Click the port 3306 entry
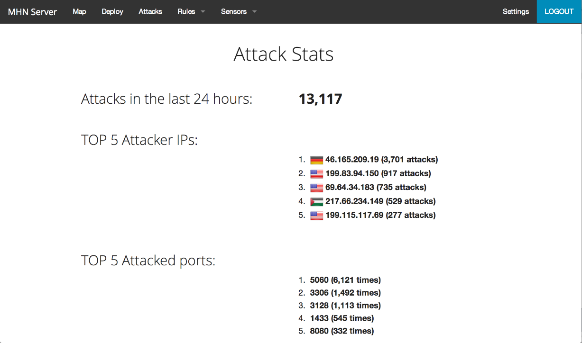The height and width of the screenshot is (343, 582). [x=320, y=293]
